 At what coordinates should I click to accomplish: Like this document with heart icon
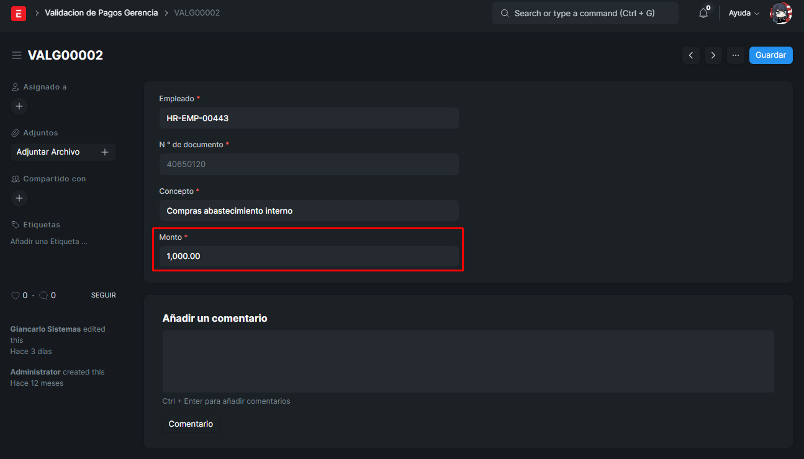pos(16,296)
